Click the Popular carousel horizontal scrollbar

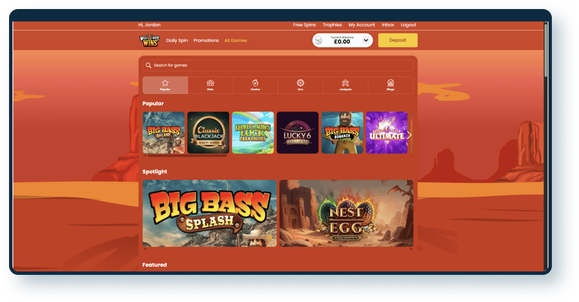point(187,156)
